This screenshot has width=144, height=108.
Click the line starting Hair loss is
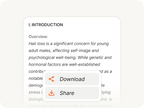[x=69, y=44]
